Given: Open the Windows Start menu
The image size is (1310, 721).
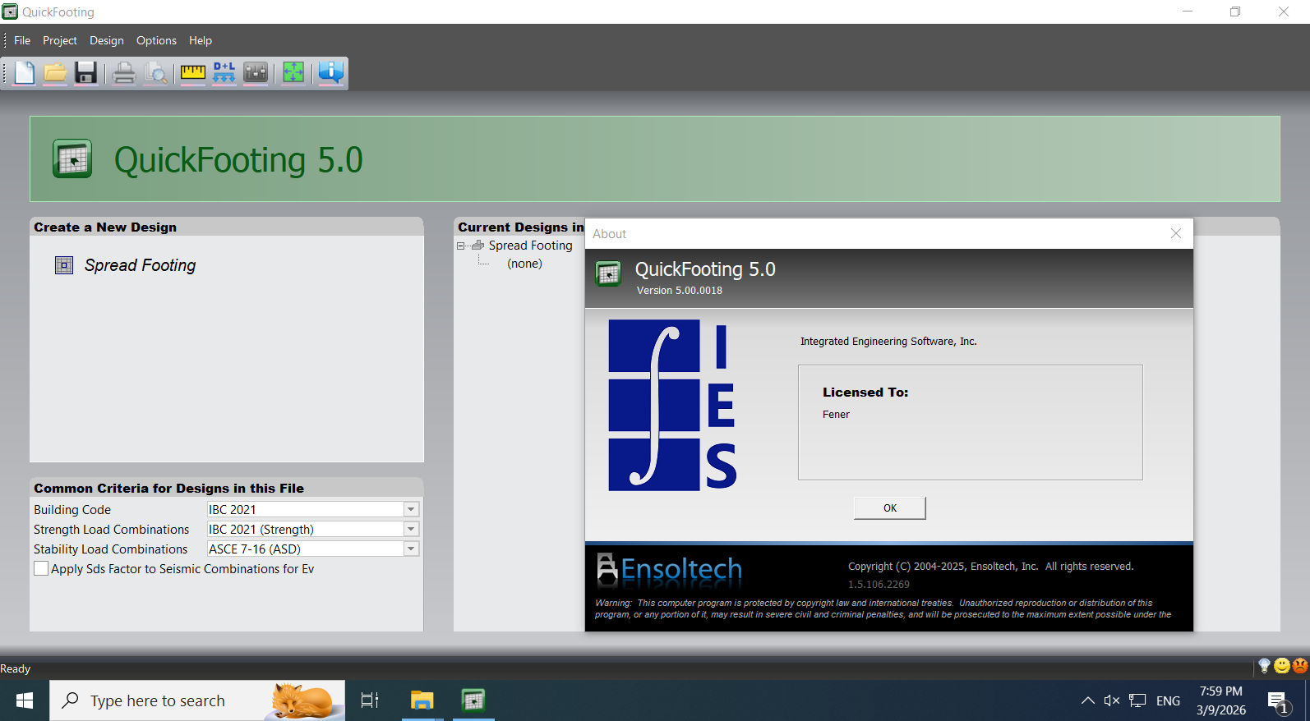Looking at the screenshot, I should click(25, 700).
